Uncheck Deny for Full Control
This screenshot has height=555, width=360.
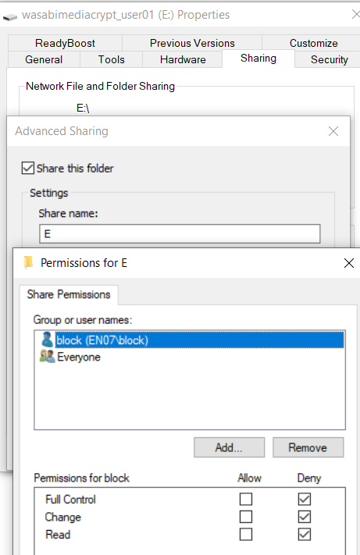coord(305,499)
